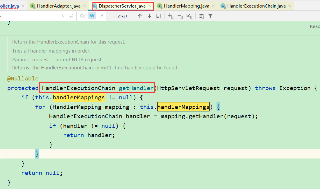Close the HandlerAdapter.java tab
The image size is (320, 189).
[85, 6]
